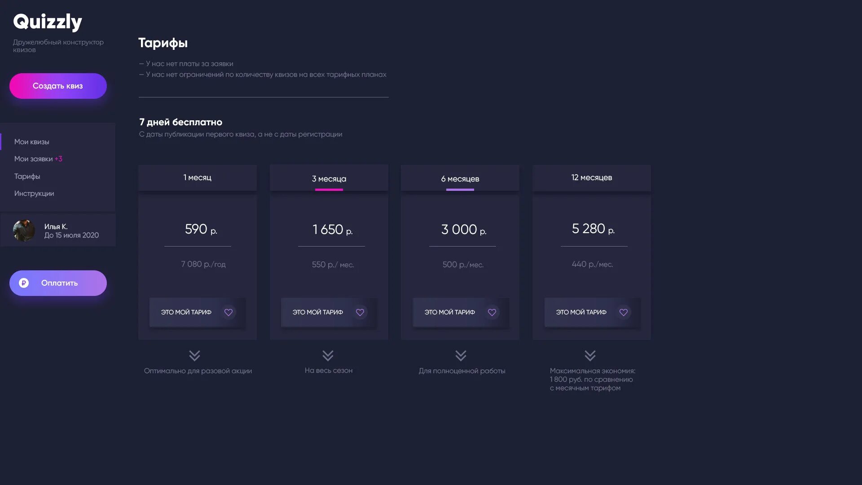
Task: Click heart icon on 6 months plan
Action: point(492,312)
